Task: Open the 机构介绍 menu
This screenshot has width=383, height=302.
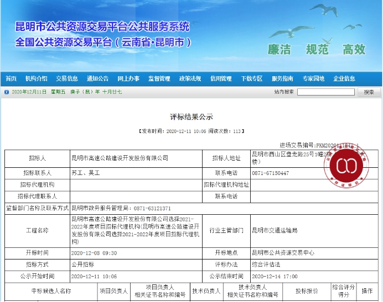Action: pos(37,78)
